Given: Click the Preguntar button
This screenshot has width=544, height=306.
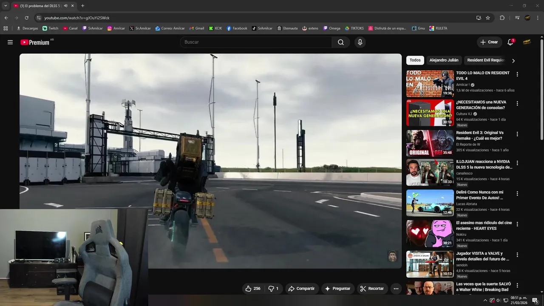Looking at the screenshot, I should [x=337, y=289].
